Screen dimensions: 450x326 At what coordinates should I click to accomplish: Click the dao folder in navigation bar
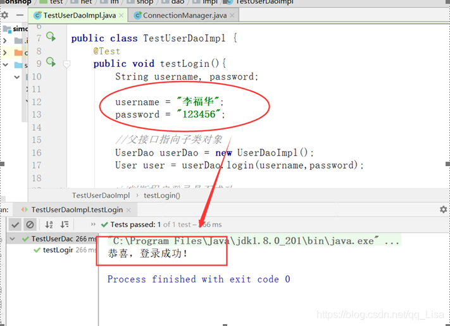173,2
